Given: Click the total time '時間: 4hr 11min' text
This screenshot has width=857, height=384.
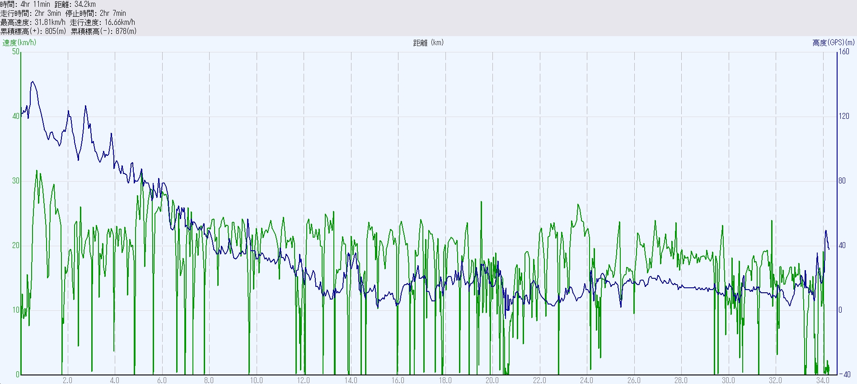Looking at the screenshot, I should click(25, 4).
